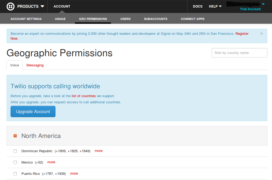The image size is (272, 180).
Task: Click the Upgrade Account button
Action: 33,111
